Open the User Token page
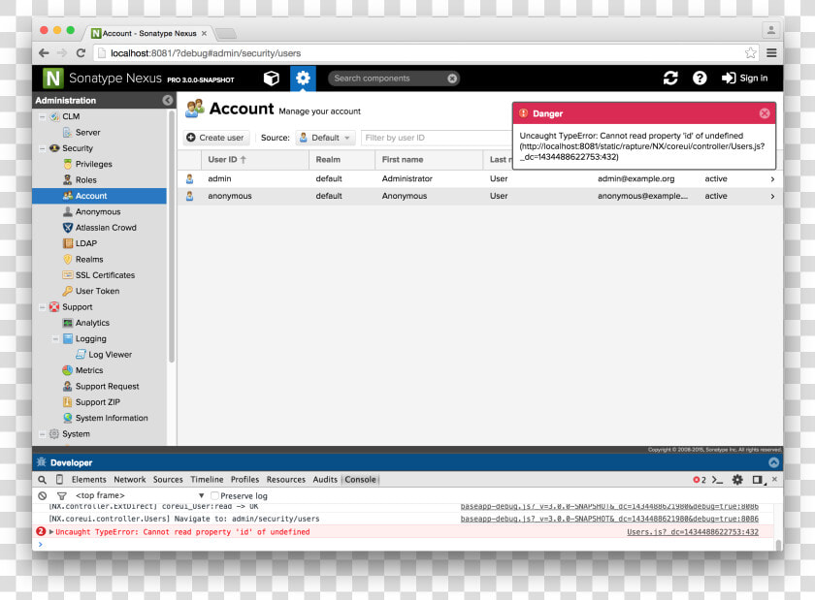The width and height of the screenshot is (815, 600). coord(91,291)
